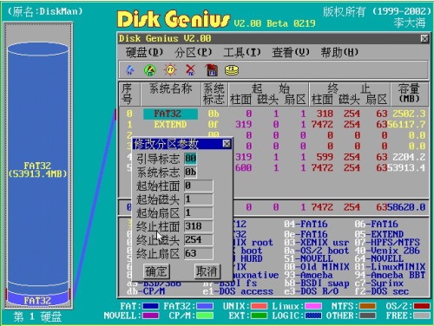Click the 07-HPFS/NTFS type entry

click(x=387, y=242)
